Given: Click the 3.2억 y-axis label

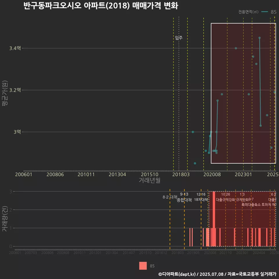Looking at the screenshot, I should tap(15, 90).
